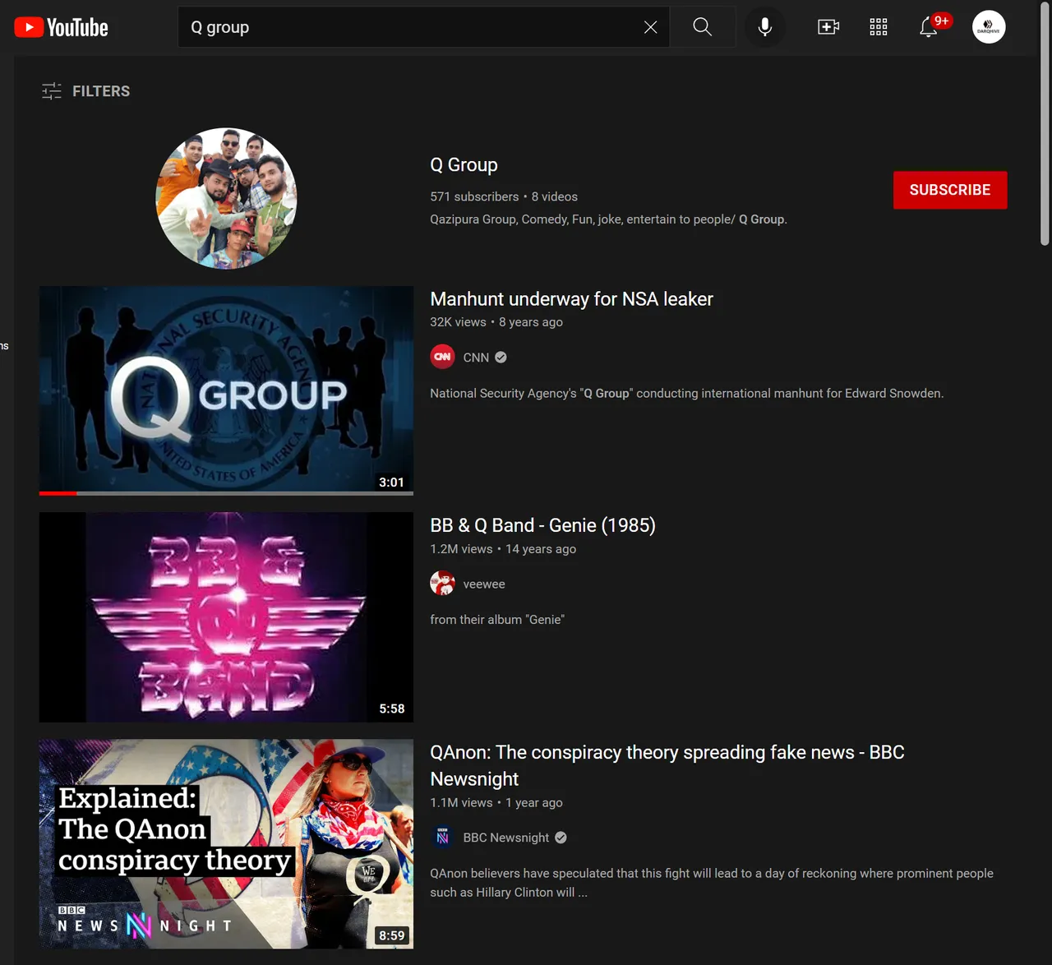The height and width of the screenshot is (965, 1052).
Task: Subscribe to the Q Group channel
Action: click(x=950, y=190)
